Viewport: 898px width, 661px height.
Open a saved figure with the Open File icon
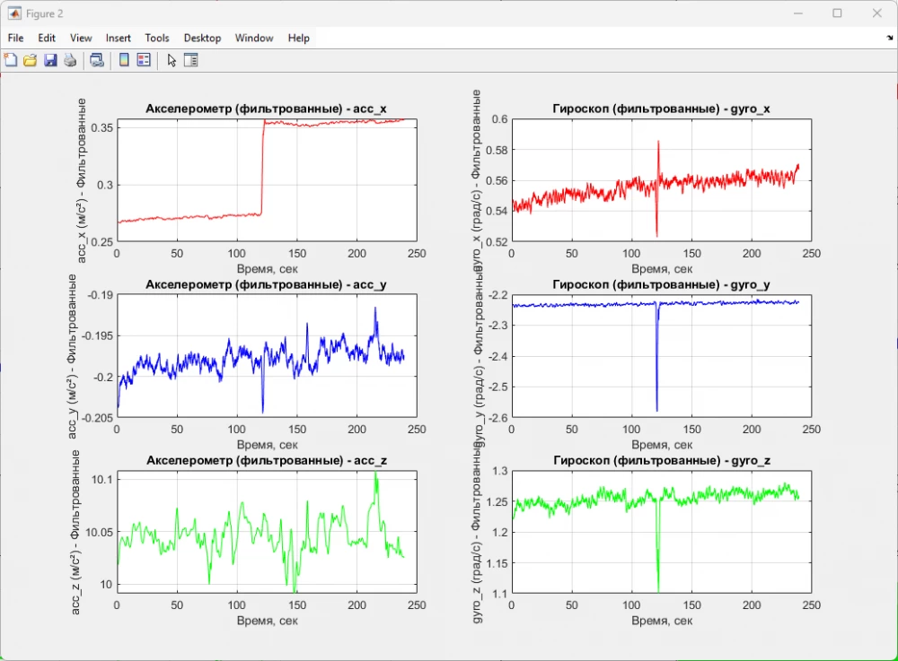[x=31, y=60]
